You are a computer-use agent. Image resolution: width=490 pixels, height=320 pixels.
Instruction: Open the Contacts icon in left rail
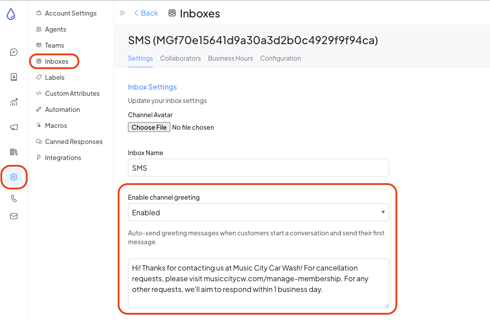click(x=14, y=77)
